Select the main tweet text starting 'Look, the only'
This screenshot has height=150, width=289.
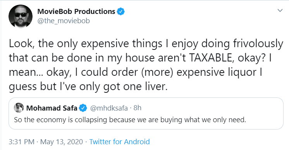146,65
